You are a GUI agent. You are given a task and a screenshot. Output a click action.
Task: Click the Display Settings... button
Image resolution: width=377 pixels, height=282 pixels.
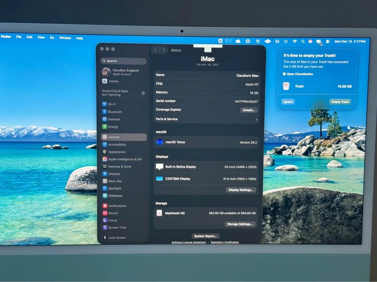pos(241,190)
